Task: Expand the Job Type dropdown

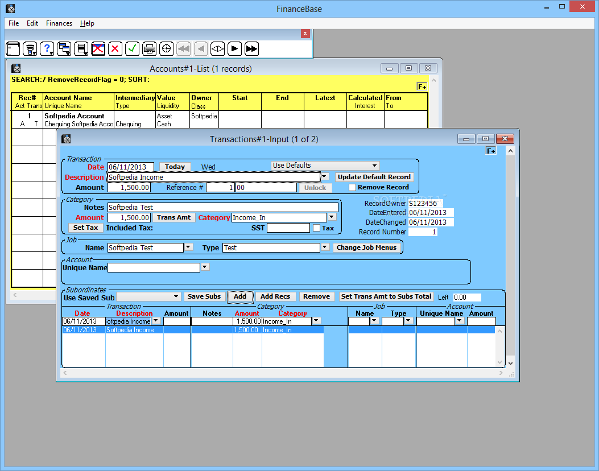Action: (325, 247)
